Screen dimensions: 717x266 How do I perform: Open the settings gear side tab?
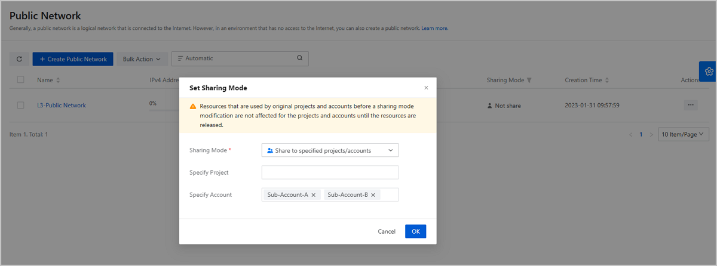pos(709,72)
